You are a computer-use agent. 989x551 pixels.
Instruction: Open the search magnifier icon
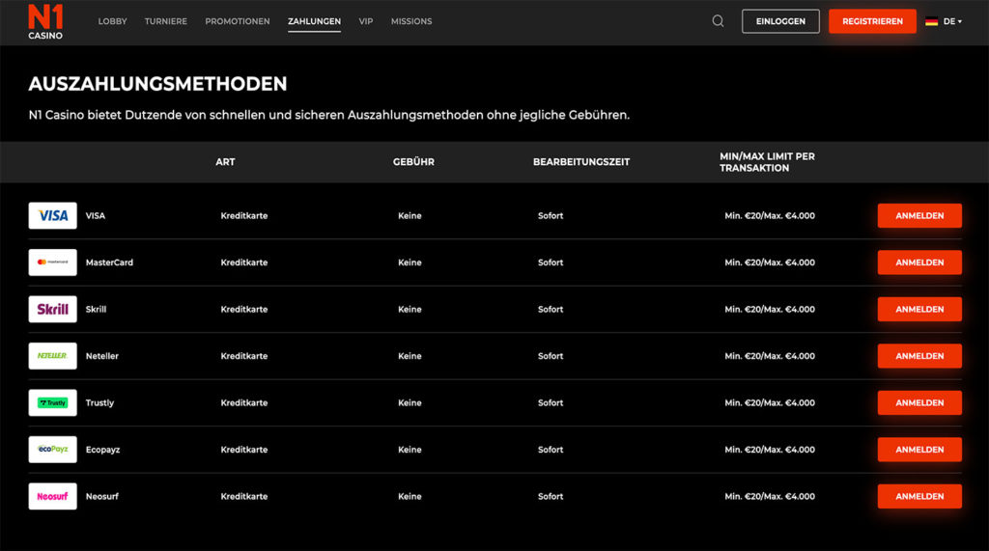pyautogui.click(x=718, y=21)
